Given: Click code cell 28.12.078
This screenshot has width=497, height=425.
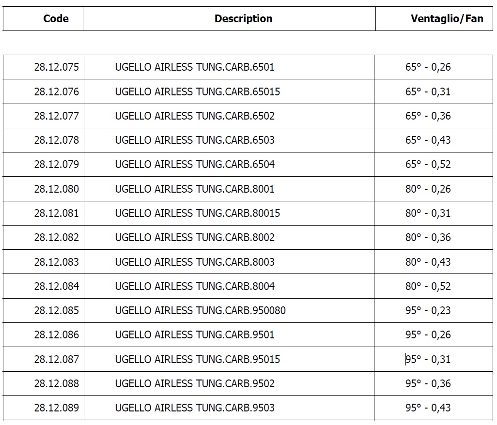Looking at the screenshot, I should (56, 140).
